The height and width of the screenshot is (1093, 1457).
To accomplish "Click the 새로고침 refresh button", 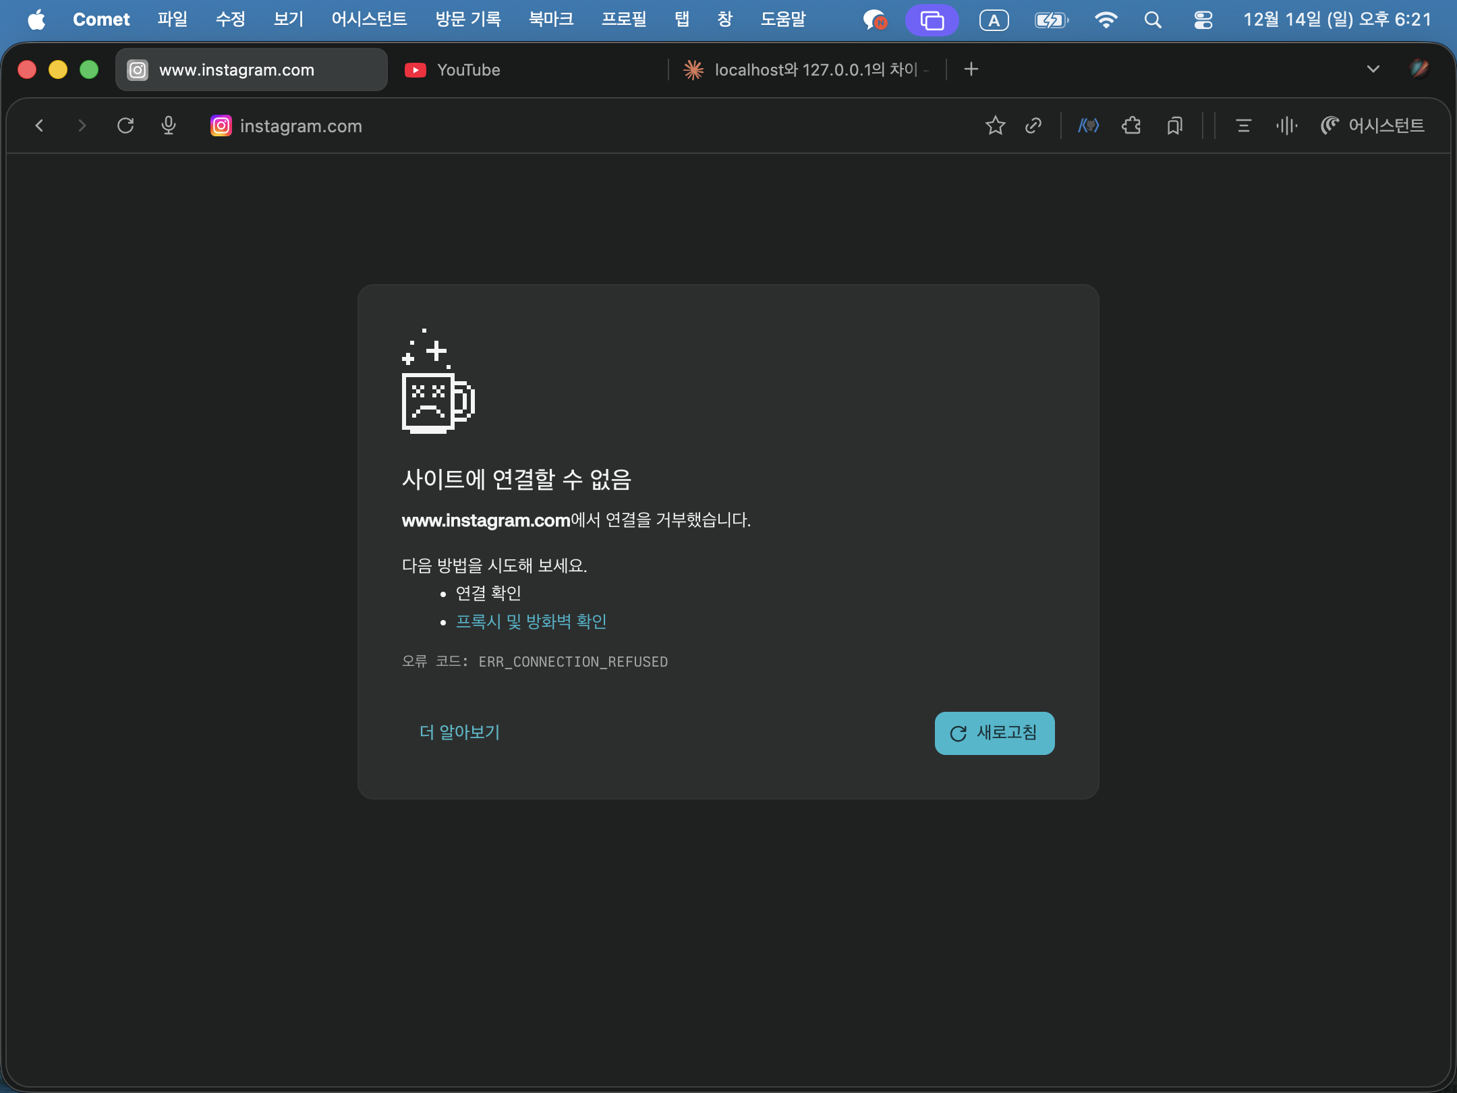I will tap(994, 733).
